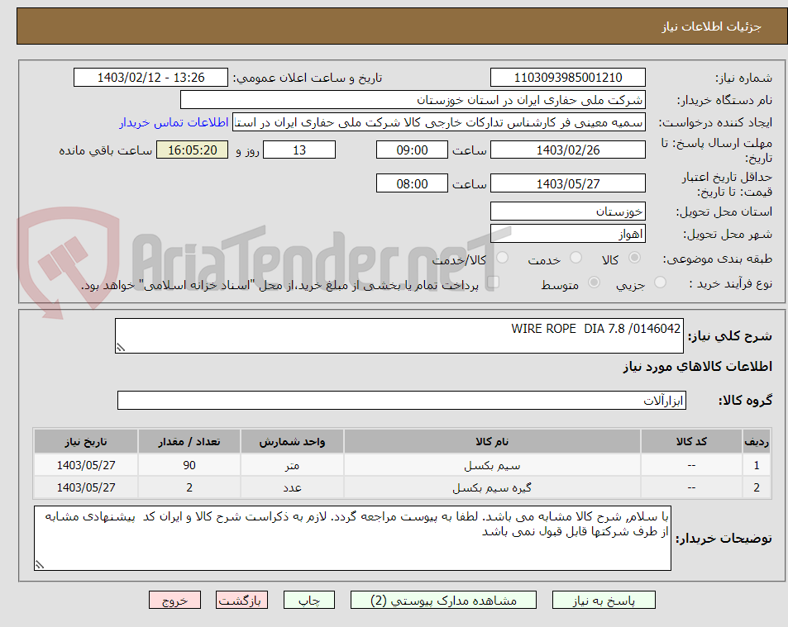Click the unit cell متر
The height and width of the screenshot is (627, 788).
point(292,465)
